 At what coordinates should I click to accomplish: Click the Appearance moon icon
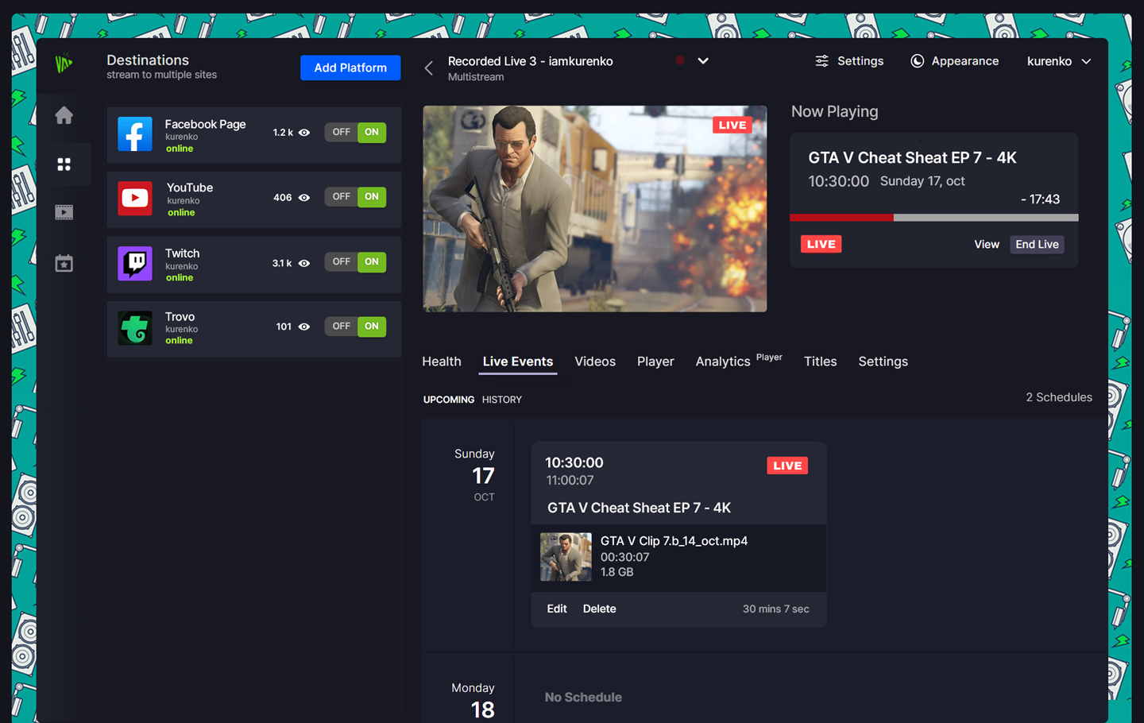[918, 61]
